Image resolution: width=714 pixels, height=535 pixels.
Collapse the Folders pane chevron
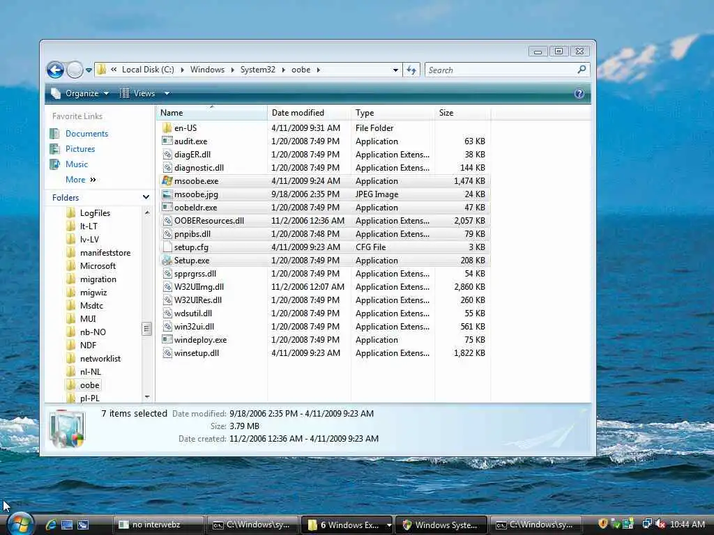coord(146,197)
